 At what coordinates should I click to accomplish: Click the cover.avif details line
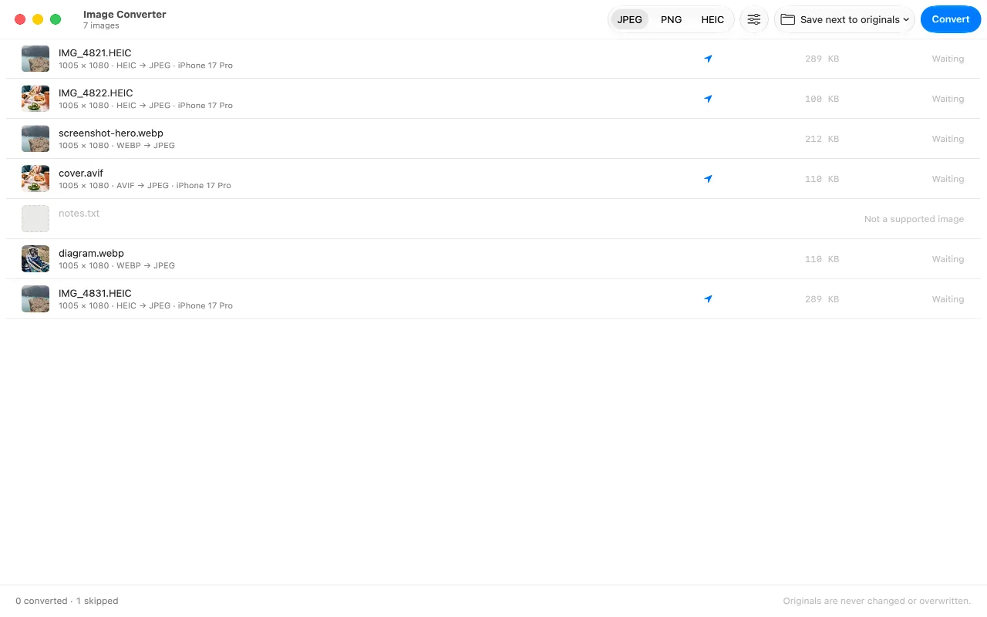pyautogui.click(x=145, y=186)
